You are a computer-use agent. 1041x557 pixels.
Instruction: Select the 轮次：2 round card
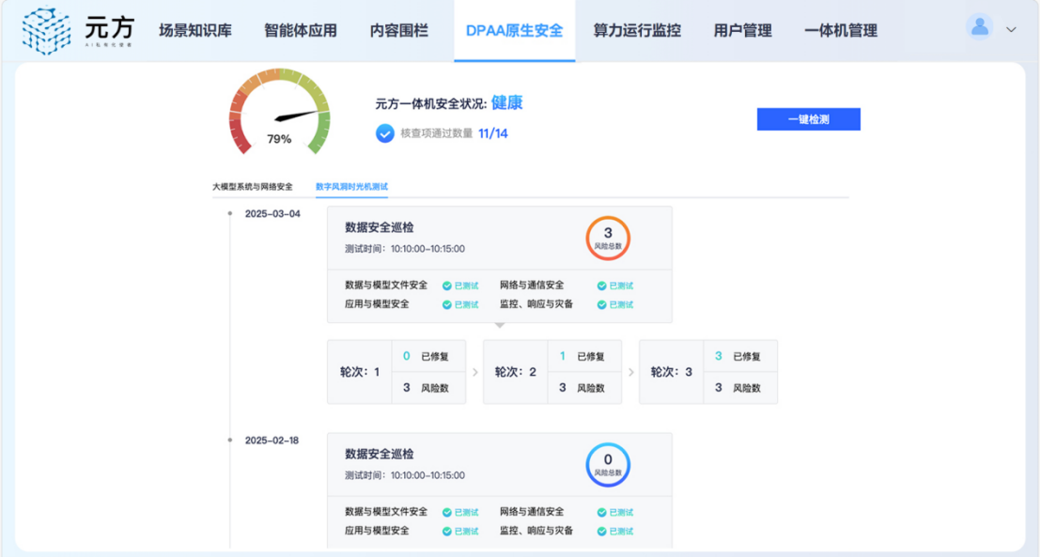(552, 372)
